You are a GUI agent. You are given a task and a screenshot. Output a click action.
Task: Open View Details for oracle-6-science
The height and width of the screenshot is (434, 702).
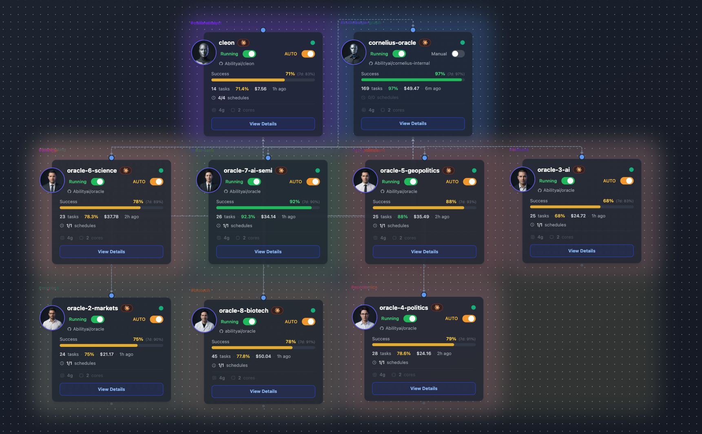111,252
